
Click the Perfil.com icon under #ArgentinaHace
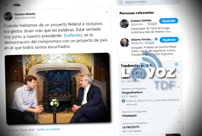(x=123, y=101)
